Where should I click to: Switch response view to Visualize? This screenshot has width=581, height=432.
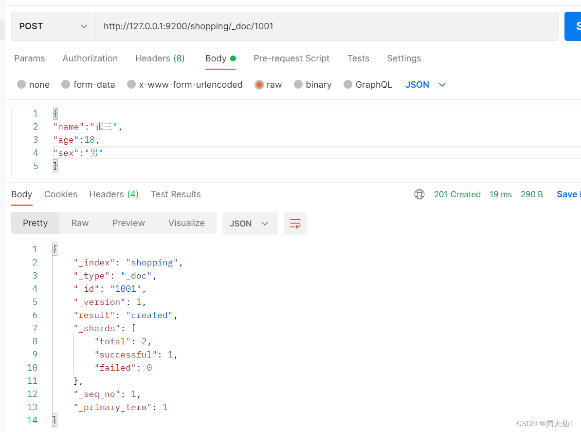coord(186,223)
